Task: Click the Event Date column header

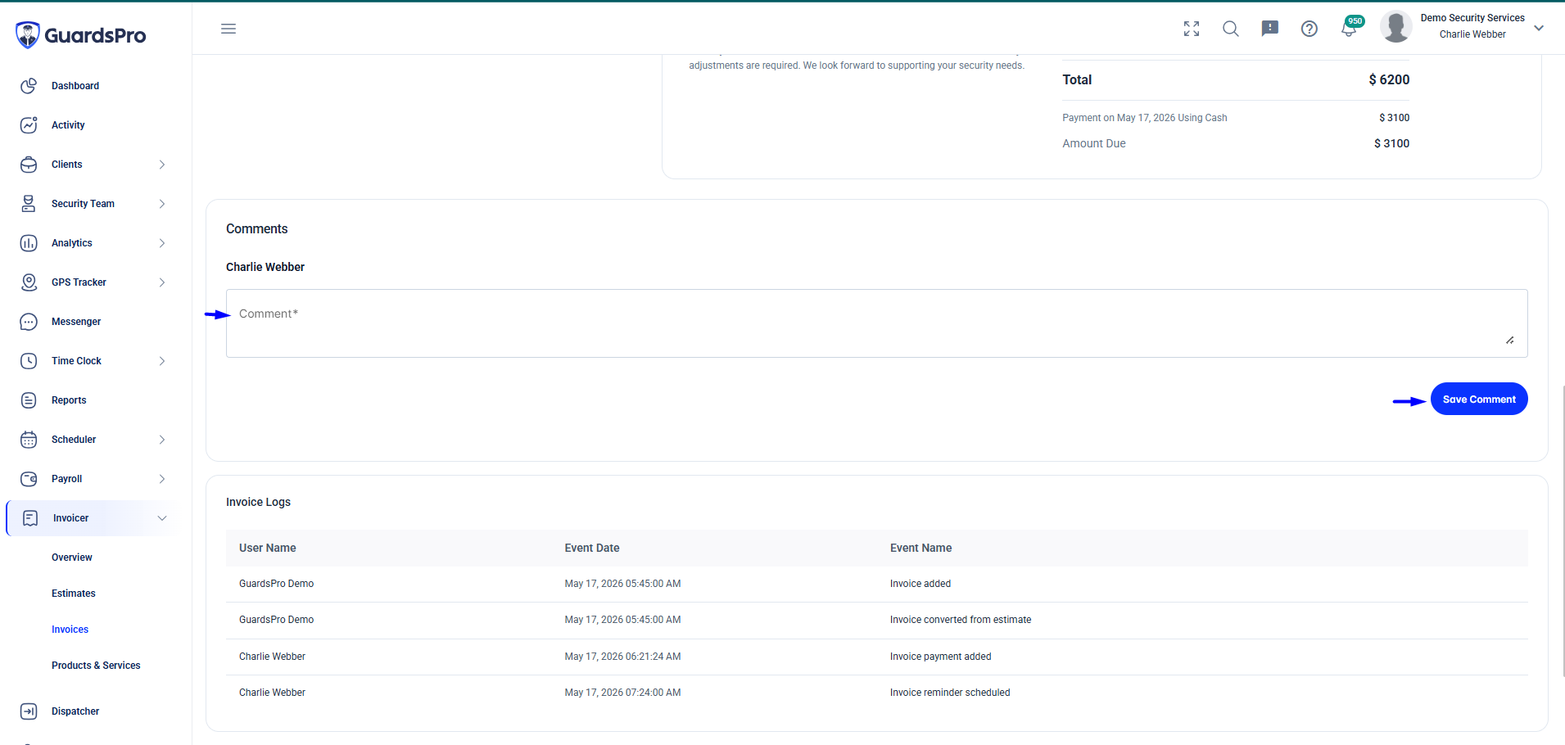Action: tap(592, 548)
